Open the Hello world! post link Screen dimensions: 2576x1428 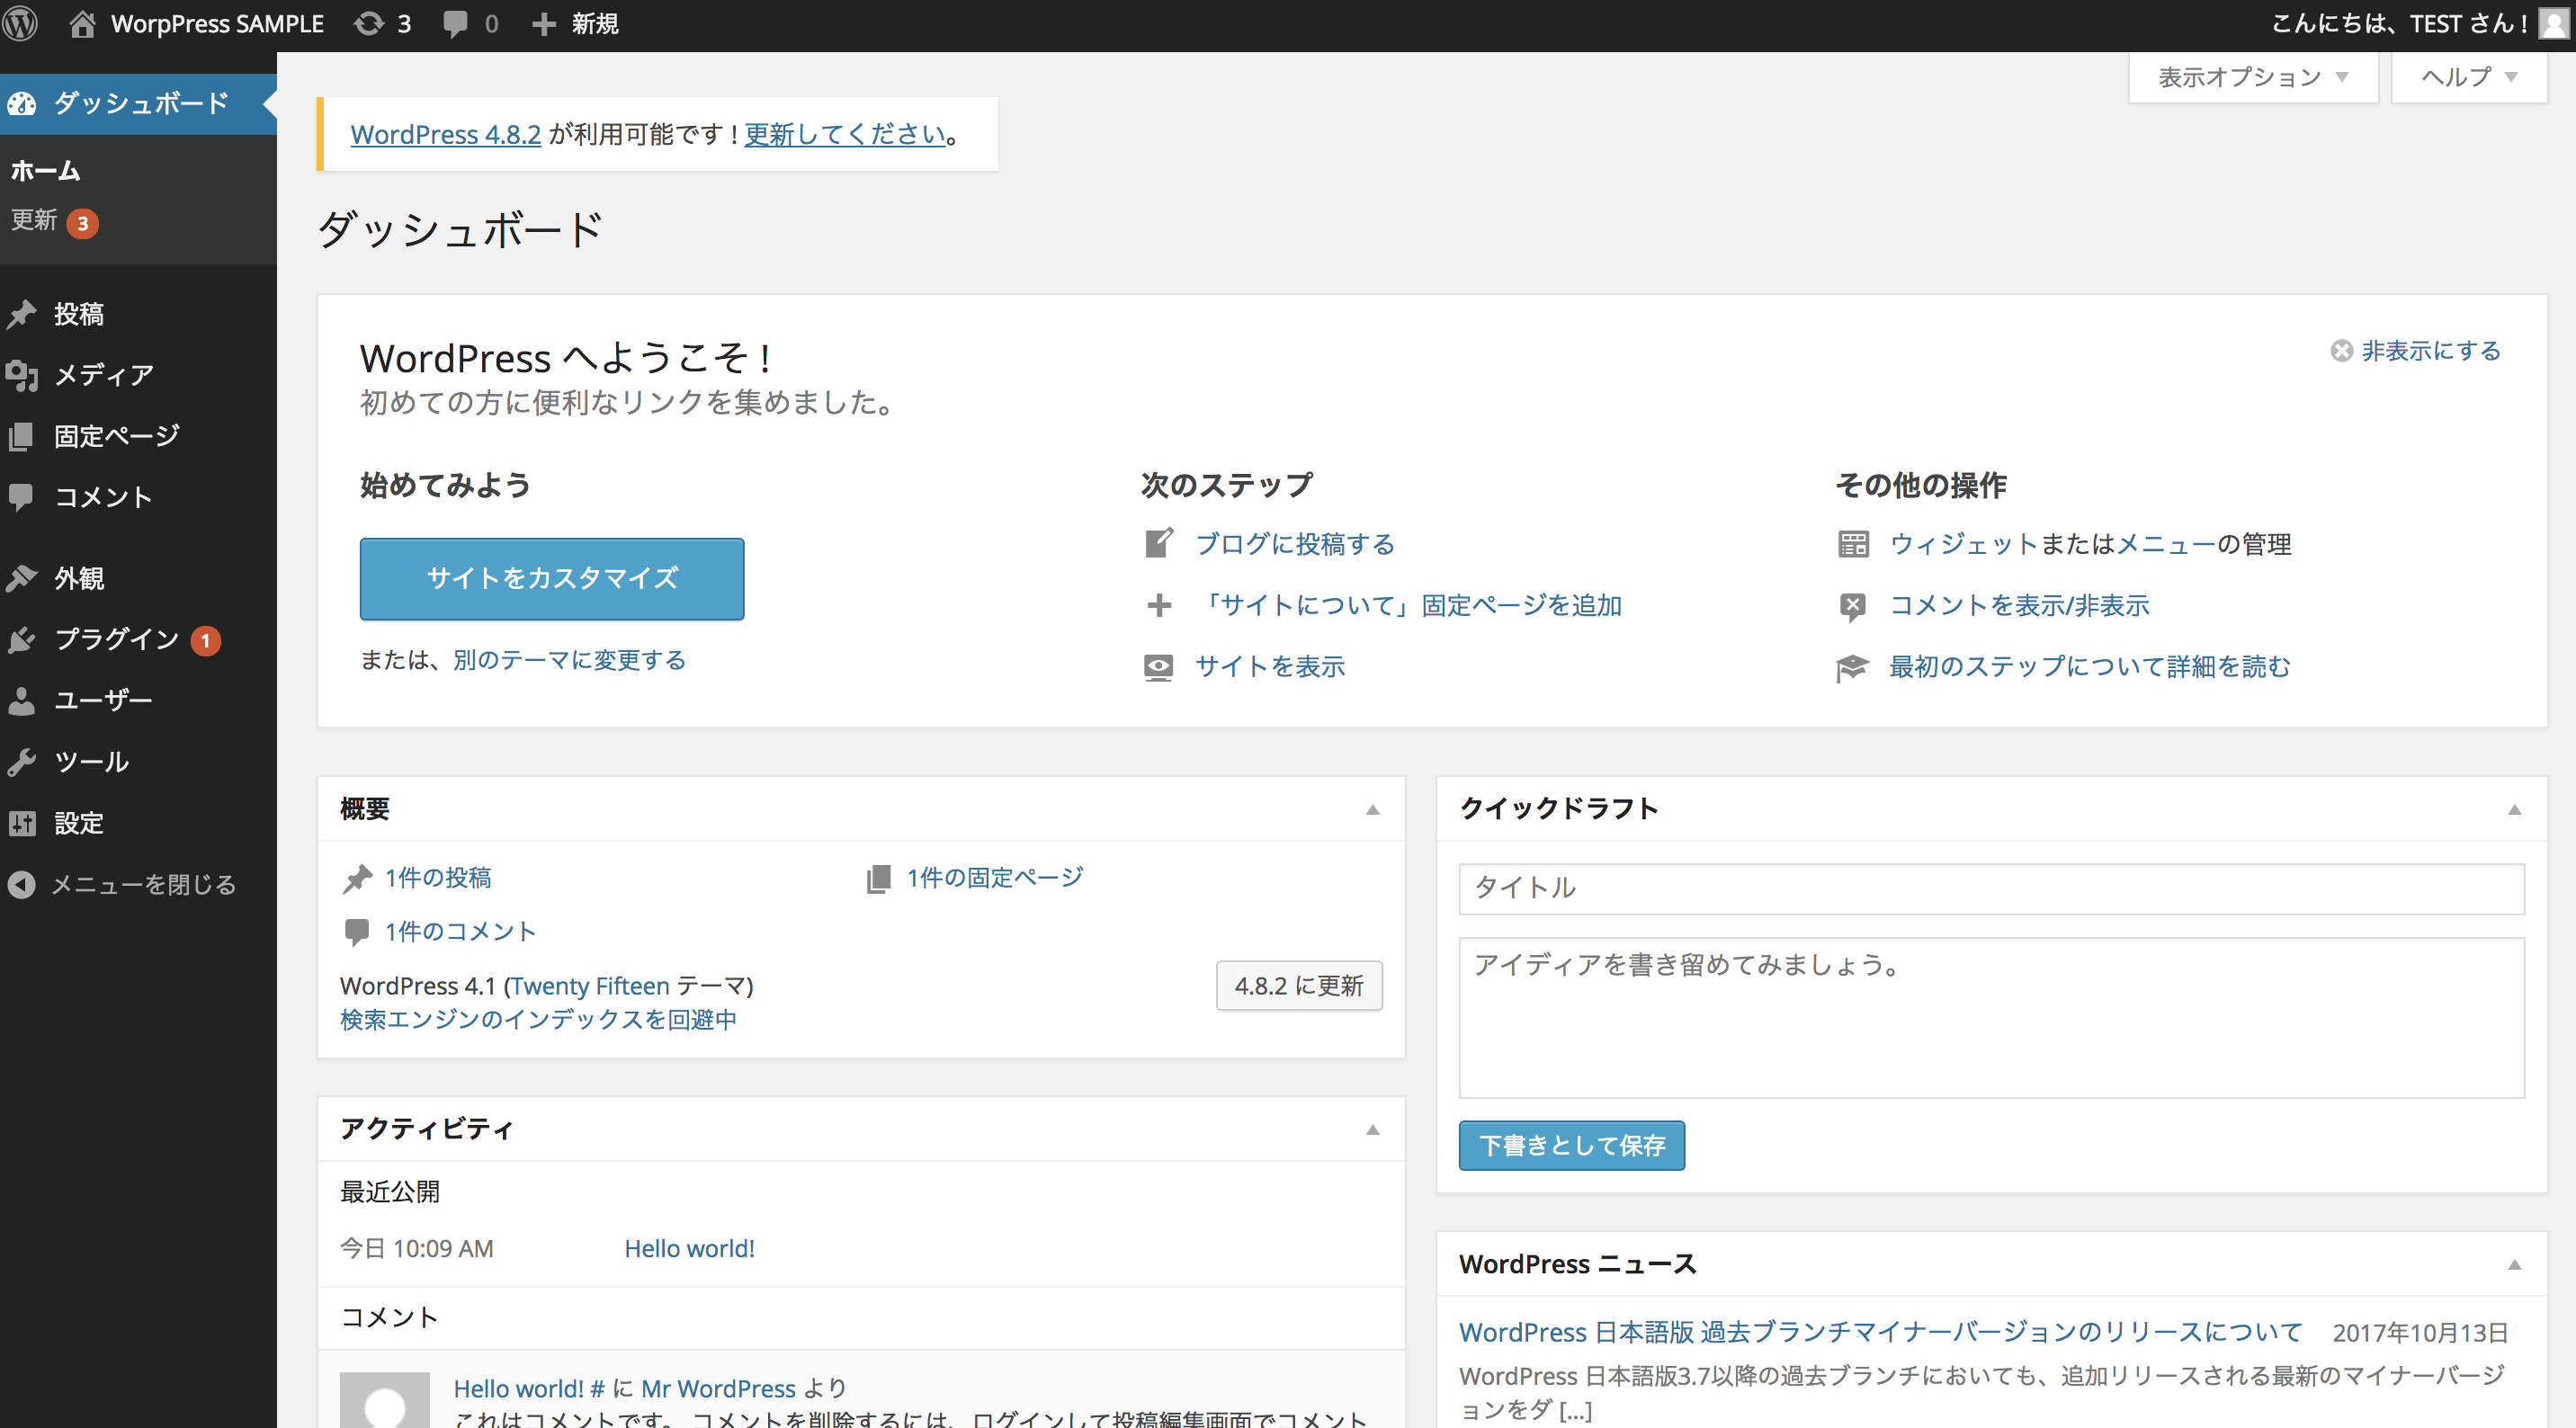coord(689,1247)
